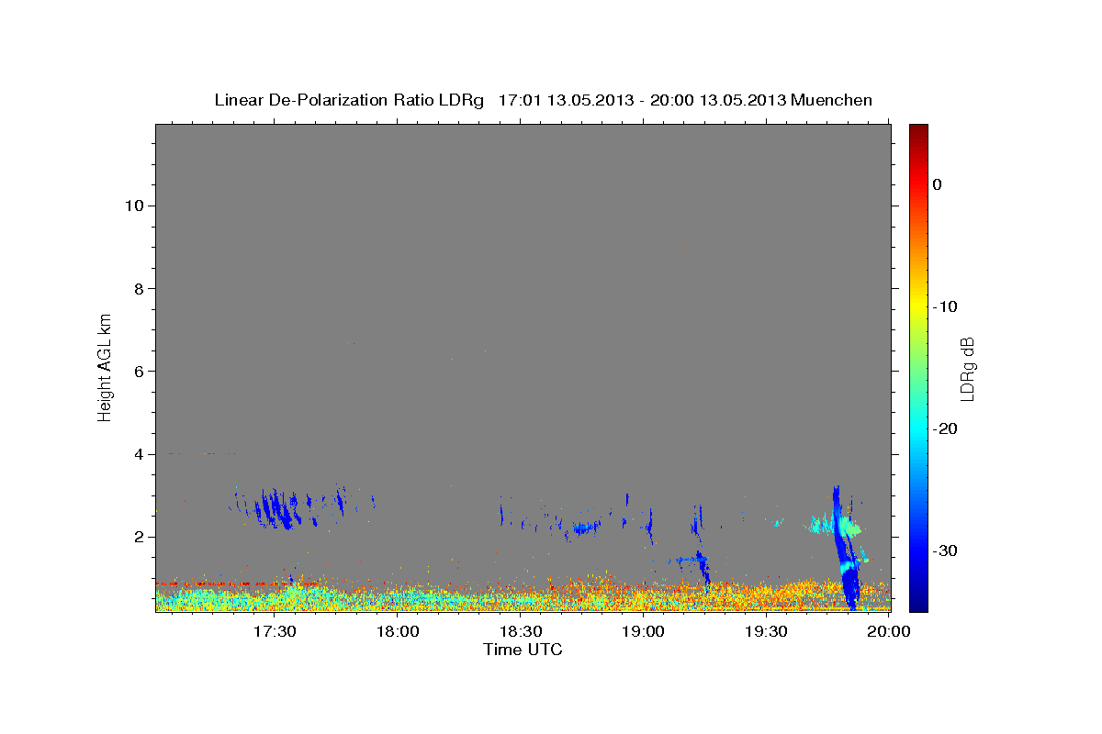Click the tall blue fall streak near 19:50

[844, 546]
